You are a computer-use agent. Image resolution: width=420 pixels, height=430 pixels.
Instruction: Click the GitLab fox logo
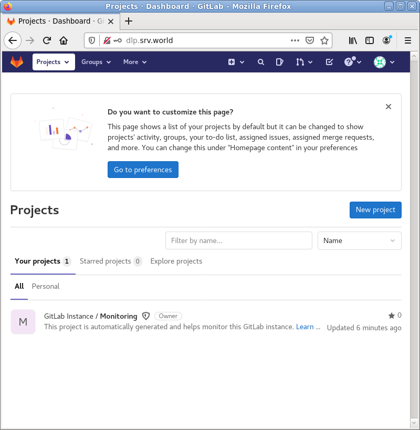[16, 61]
